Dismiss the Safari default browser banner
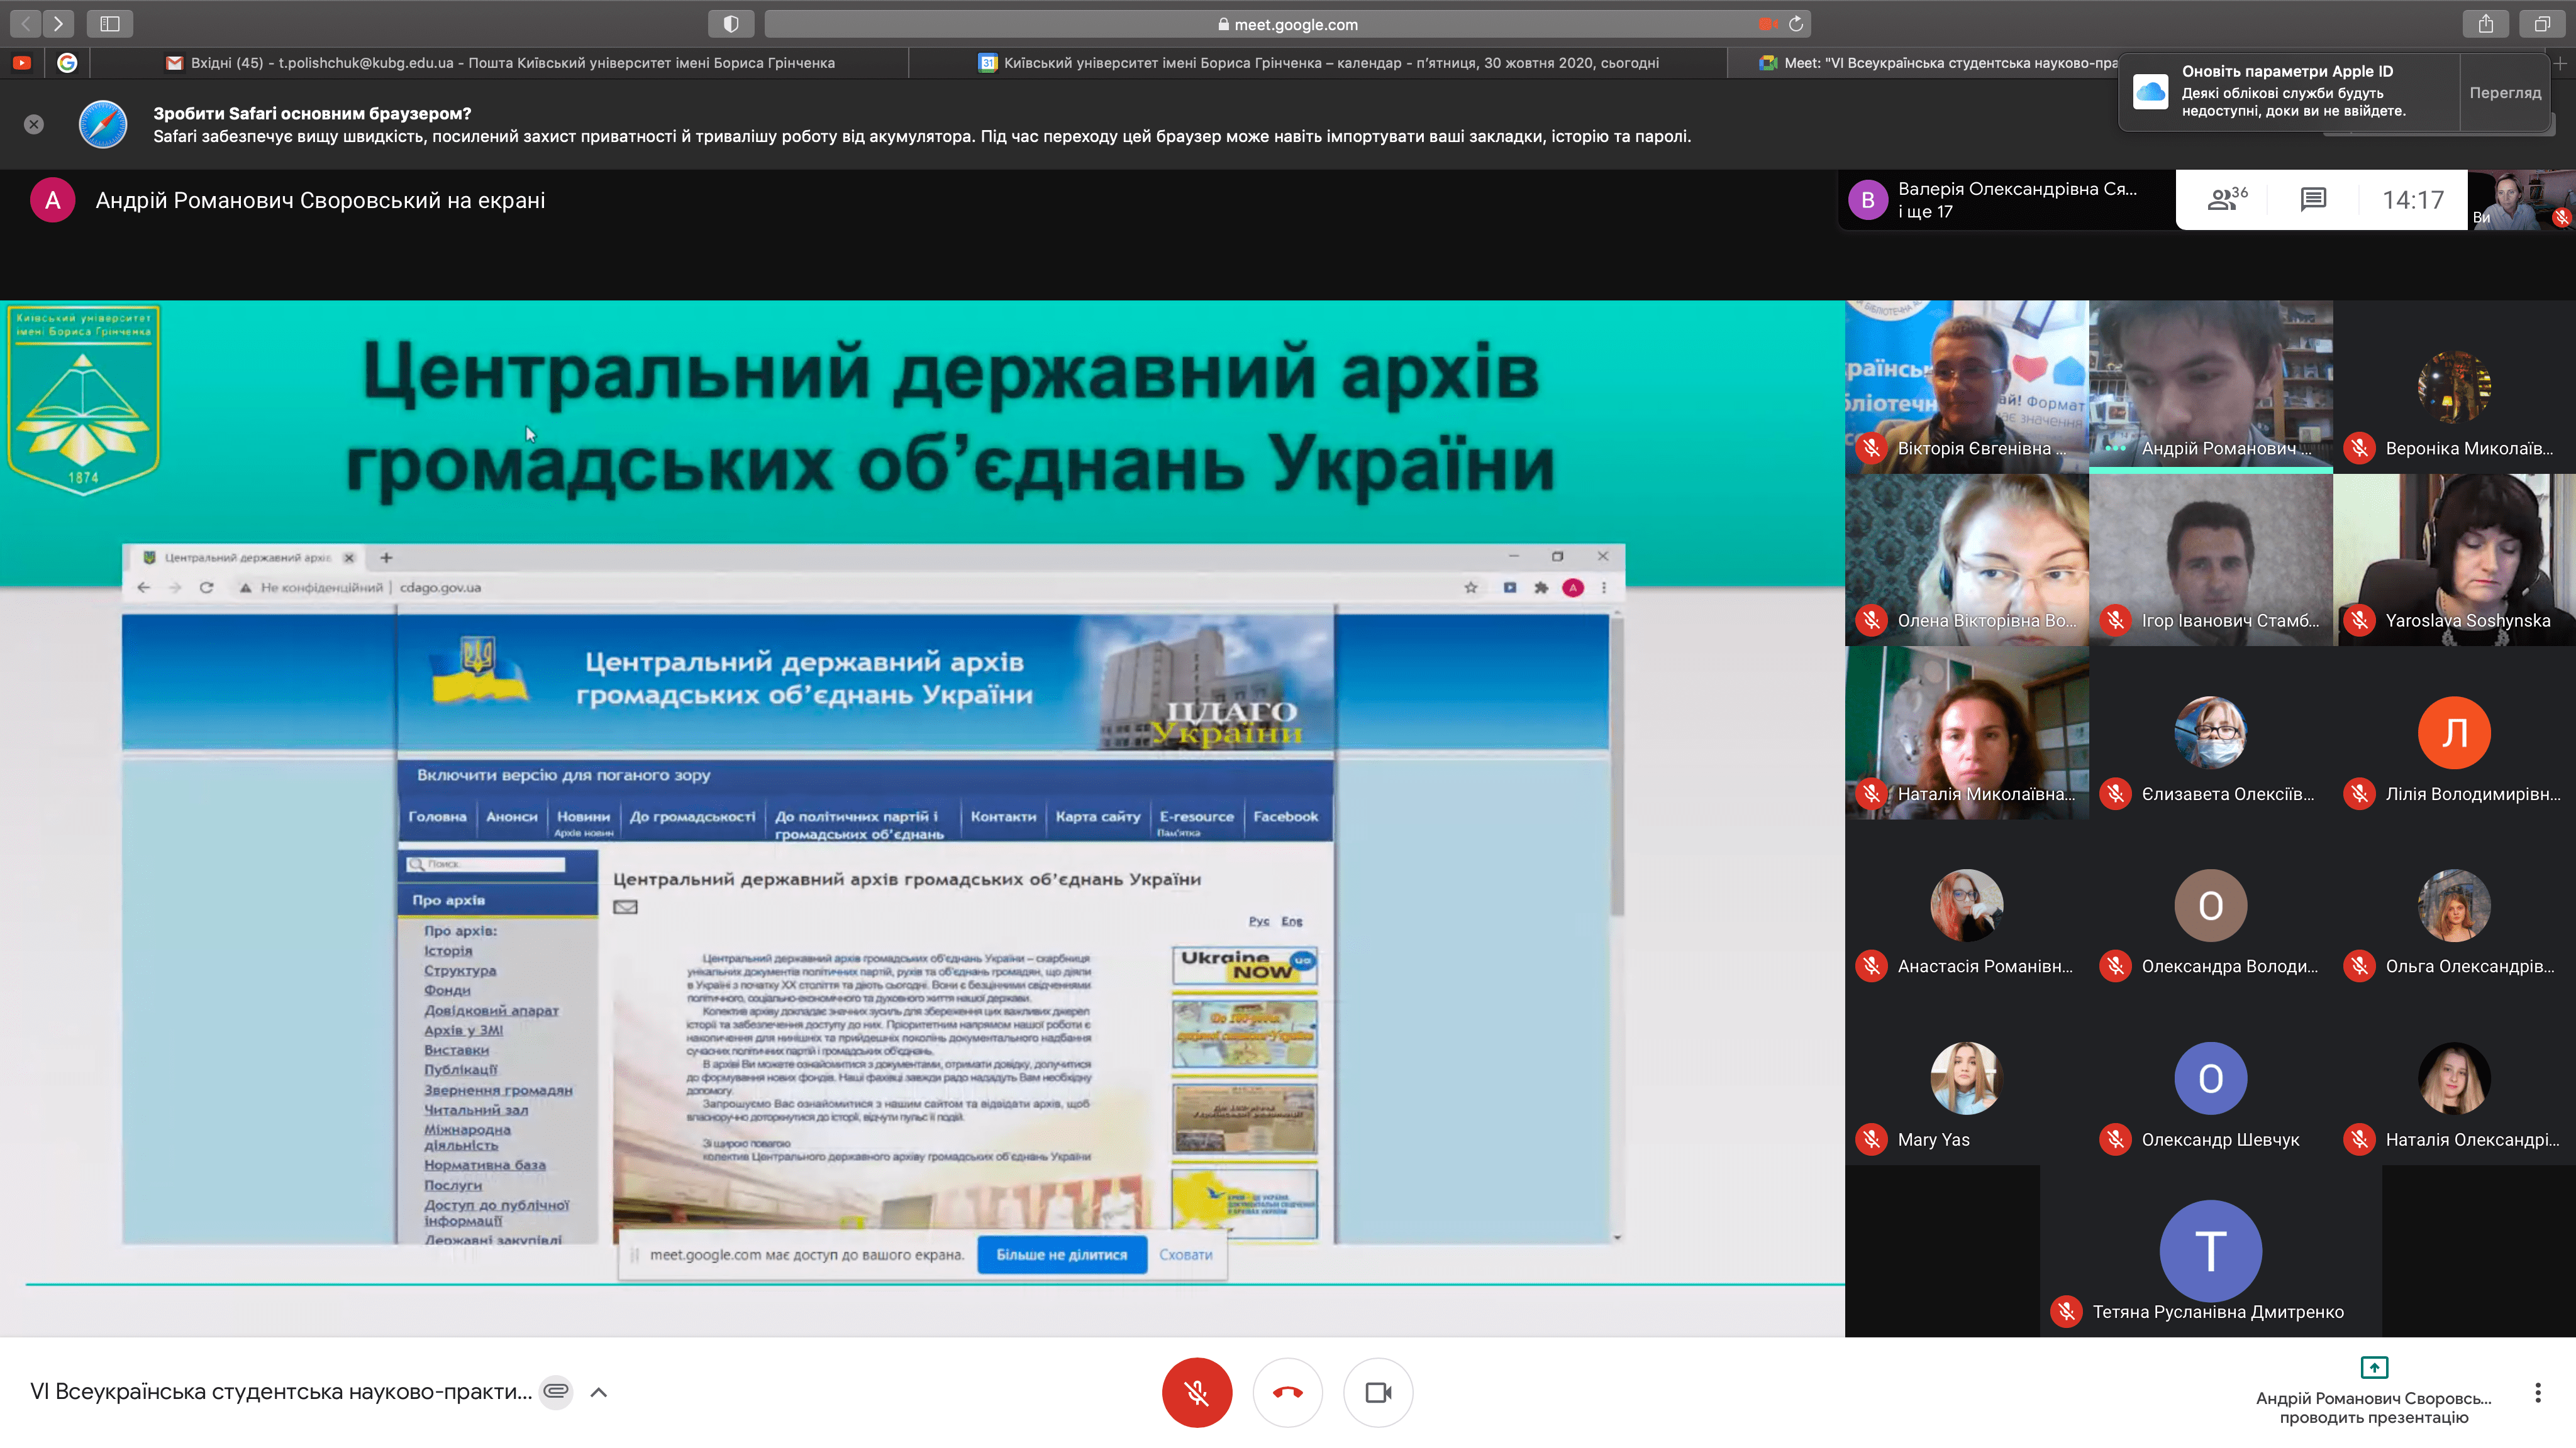 [x=34, y=124]
